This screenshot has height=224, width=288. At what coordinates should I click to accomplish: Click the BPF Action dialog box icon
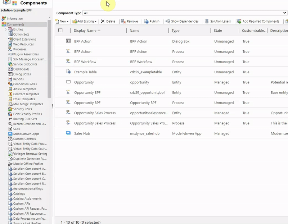click(68, 41)
